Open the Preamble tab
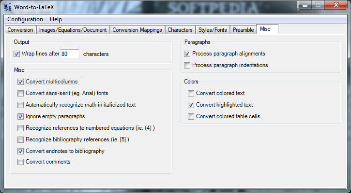The width and height of the screenshot is (351, 193). coord(244,30)
